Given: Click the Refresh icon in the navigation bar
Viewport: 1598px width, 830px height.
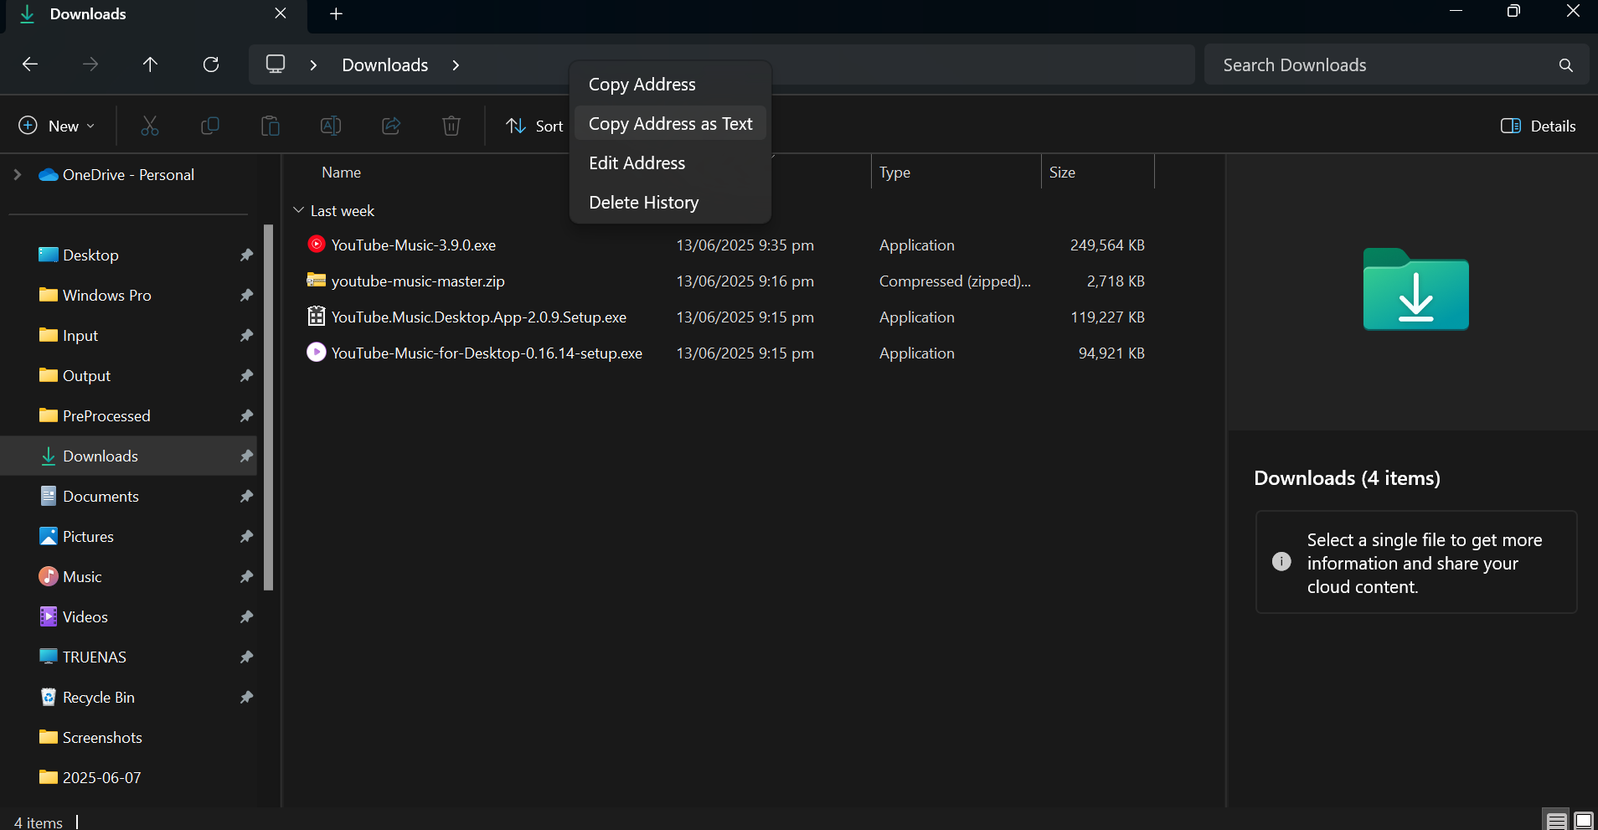Looking at the screenshot, I should coord(211,64).
